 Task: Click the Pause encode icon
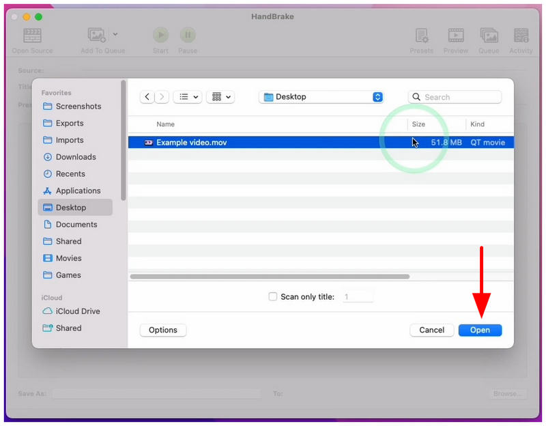coord(188,35)
